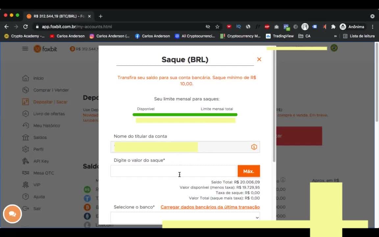The height and width of the screenshot is (237, 379).
Task: Open All Cryptocurrenci... bookmark
Action: [x=195, y=36]
